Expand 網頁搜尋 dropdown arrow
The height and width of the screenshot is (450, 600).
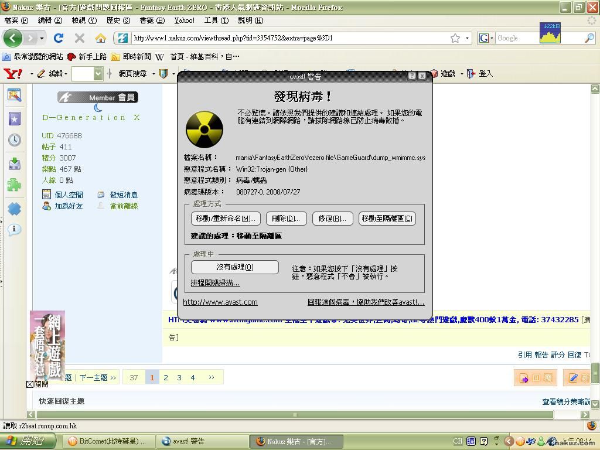click(x=154, y=73)
